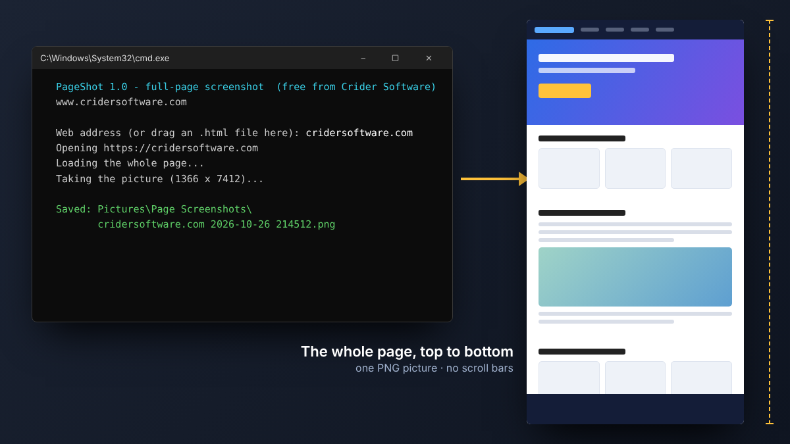Click the white headline bar in the purple hero

[x=606, y=58]
